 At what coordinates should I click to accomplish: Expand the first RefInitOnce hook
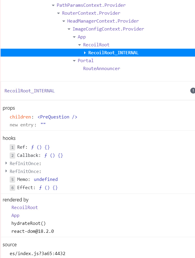point(6,163)
